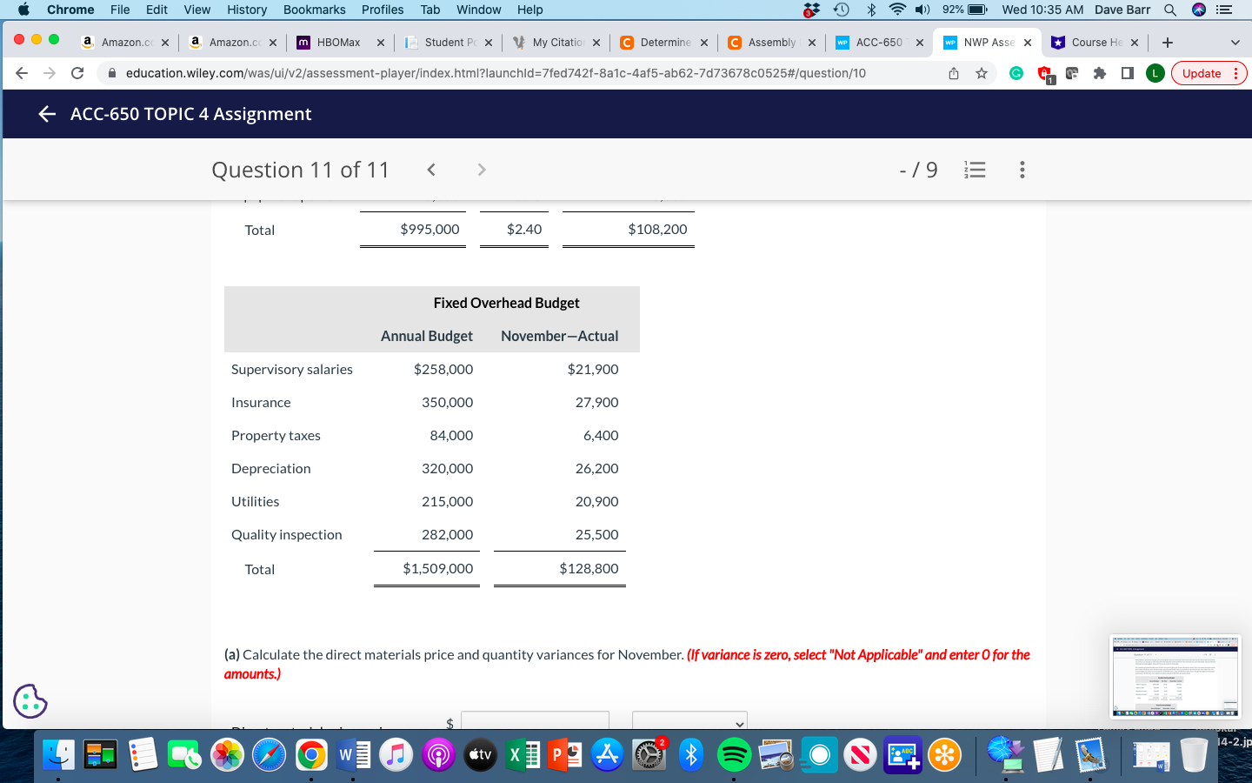Select the $1,509,000 annual budget total
This screenshot has width=1252, height=783.
point(438,568)
